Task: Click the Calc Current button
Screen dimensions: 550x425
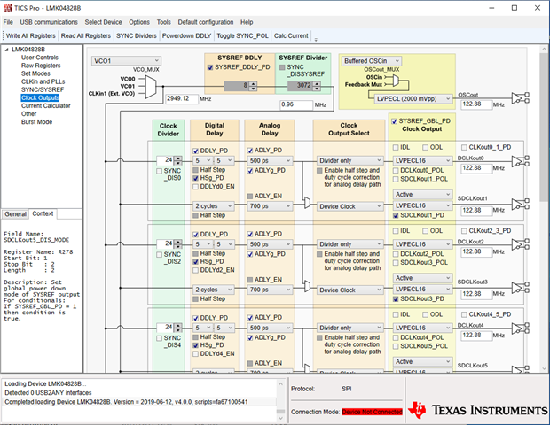Action: (x=291, y=35)
